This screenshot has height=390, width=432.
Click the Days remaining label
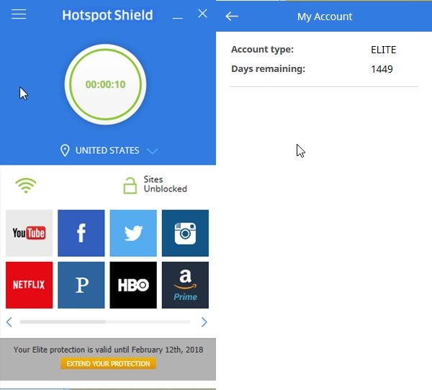click(268, 68)
